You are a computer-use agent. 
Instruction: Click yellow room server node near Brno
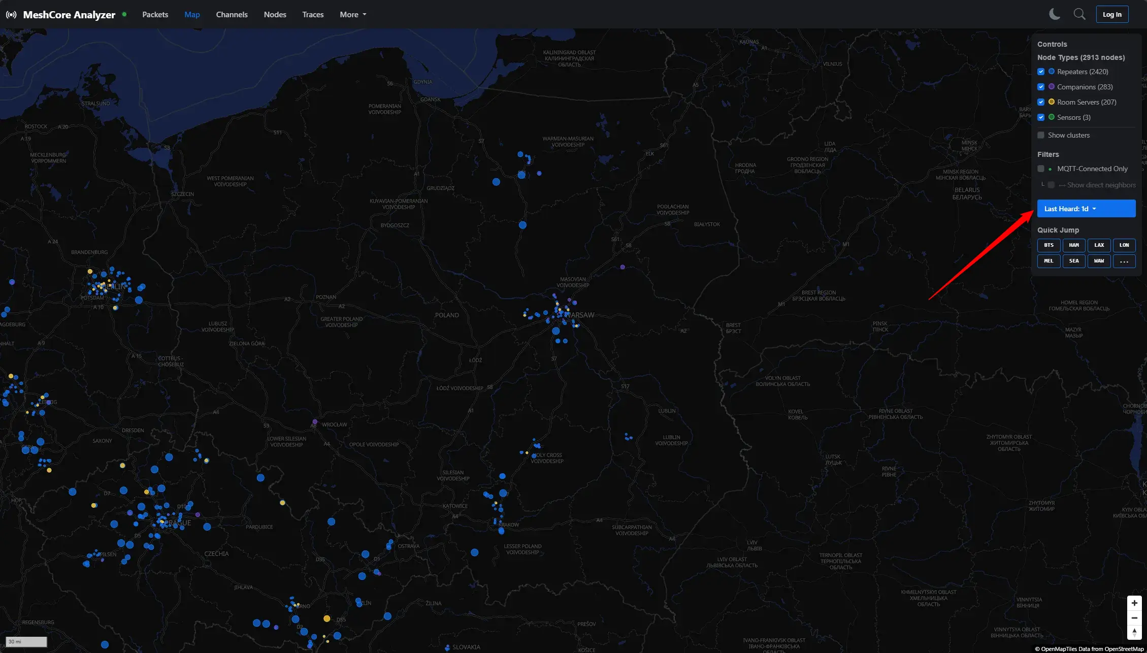click(x=327, y=618)
